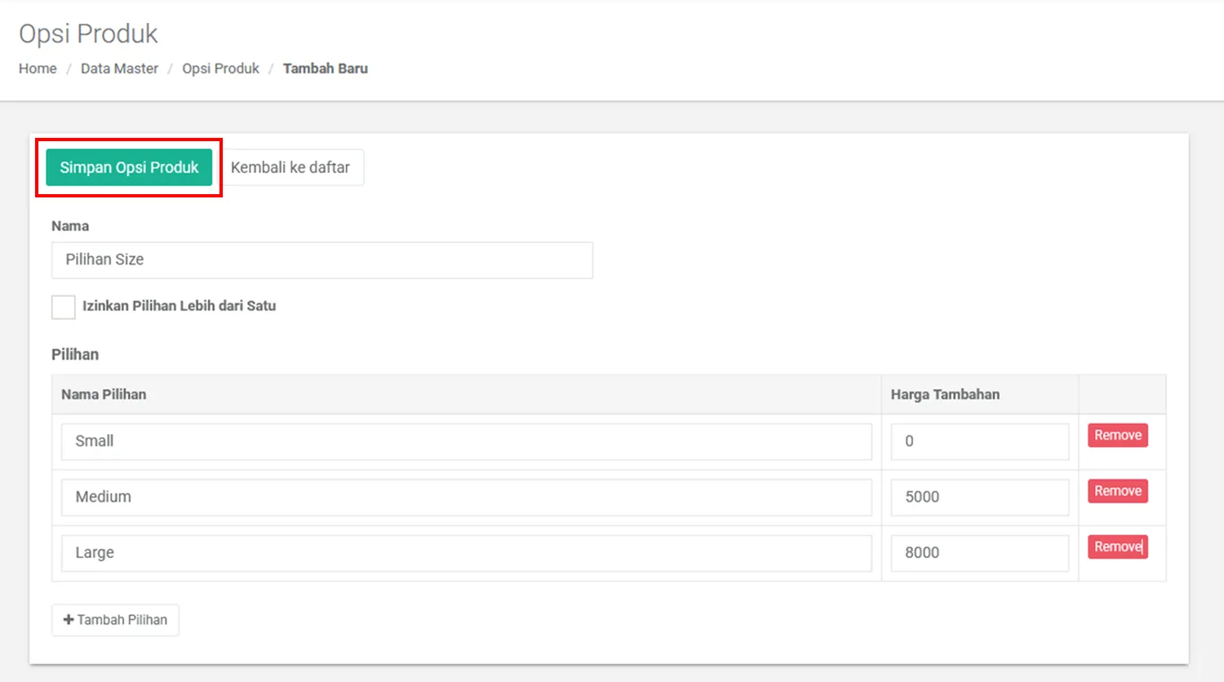
Task: Click the Medium option name field
Action: click(467, 497)
